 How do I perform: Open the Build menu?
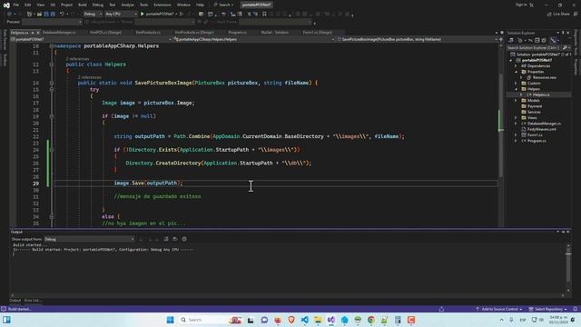[83, 5]
